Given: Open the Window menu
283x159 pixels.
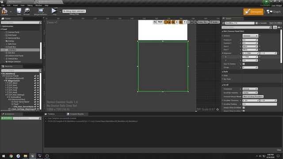Looking at the screenshot, I should (38, 5).
